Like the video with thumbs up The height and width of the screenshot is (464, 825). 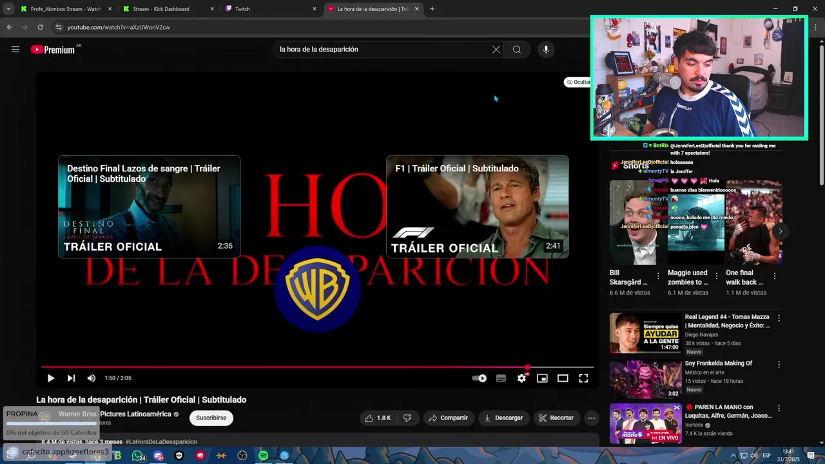[x=378, y=418]
